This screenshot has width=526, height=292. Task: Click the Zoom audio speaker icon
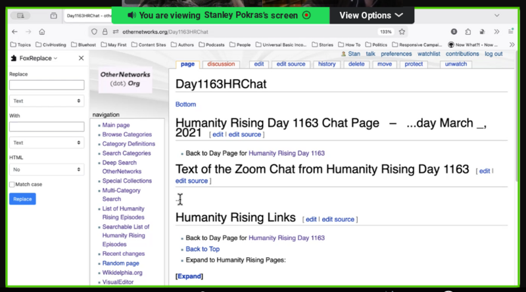click(131, 15)
